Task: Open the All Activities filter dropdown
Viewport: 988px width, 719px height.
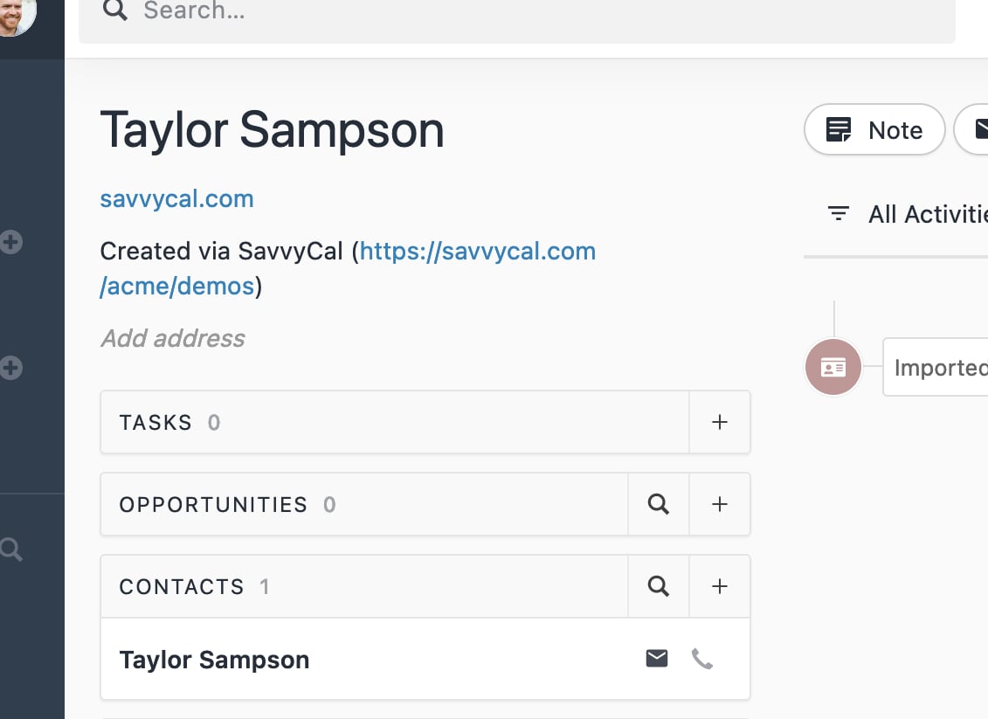Action: click(909, 214)
